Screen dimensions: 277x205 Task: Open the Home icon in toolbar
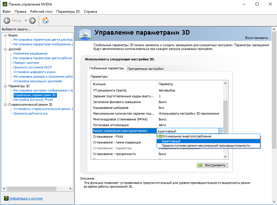(x=45, y=20)
